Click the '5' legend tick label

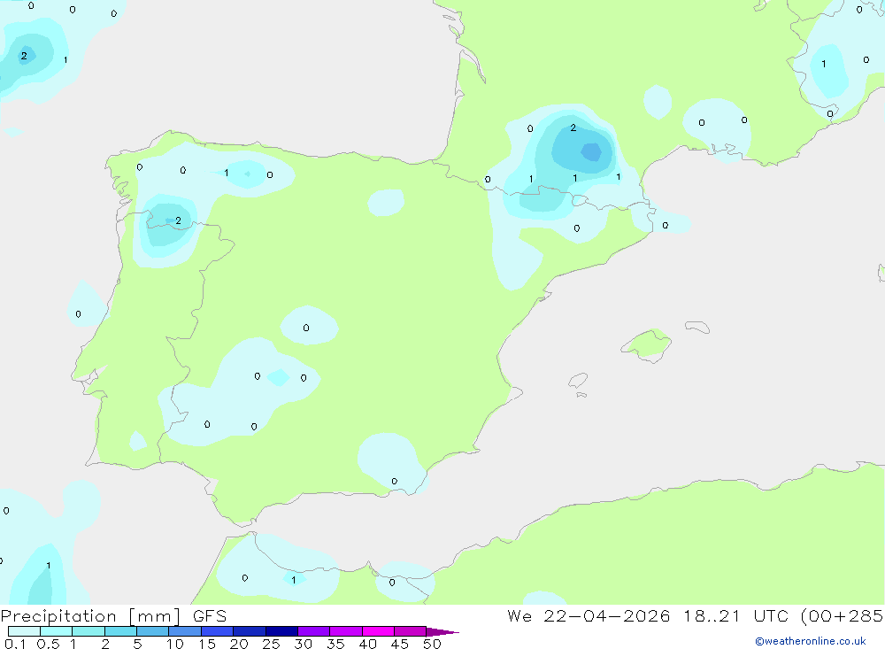point(137,644)
